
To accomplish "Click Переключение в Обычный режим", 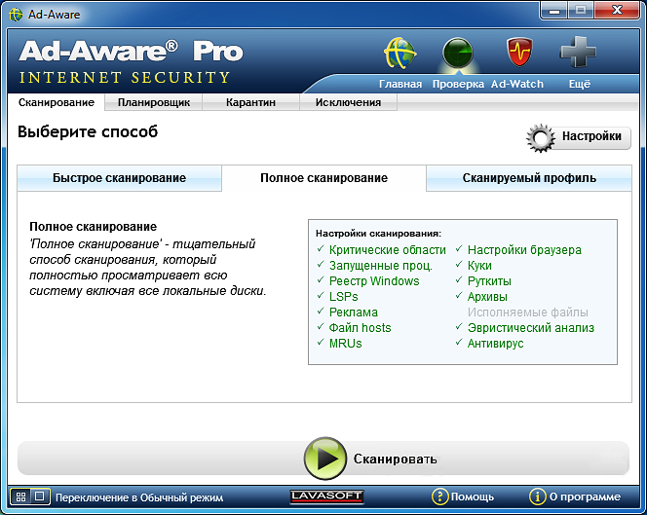I will 139,497.
